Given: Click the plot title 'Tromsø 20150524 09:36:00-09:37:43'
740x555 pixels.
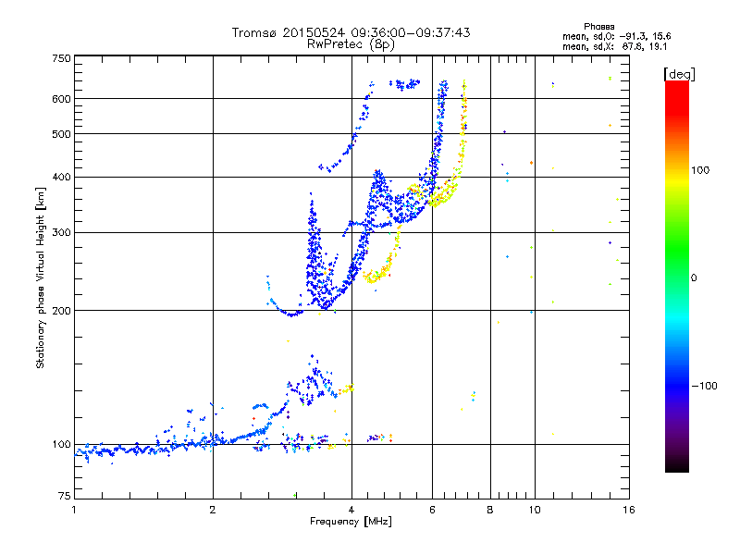Looking at the screenshot, I should pos(351,32).
